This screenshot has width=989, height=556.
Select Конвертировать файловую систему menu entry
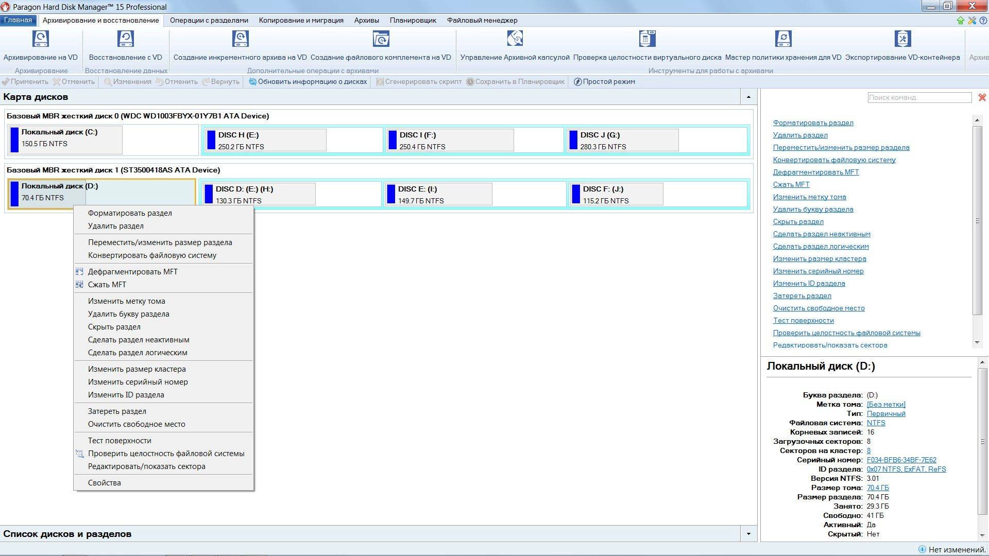pos(164,255)
